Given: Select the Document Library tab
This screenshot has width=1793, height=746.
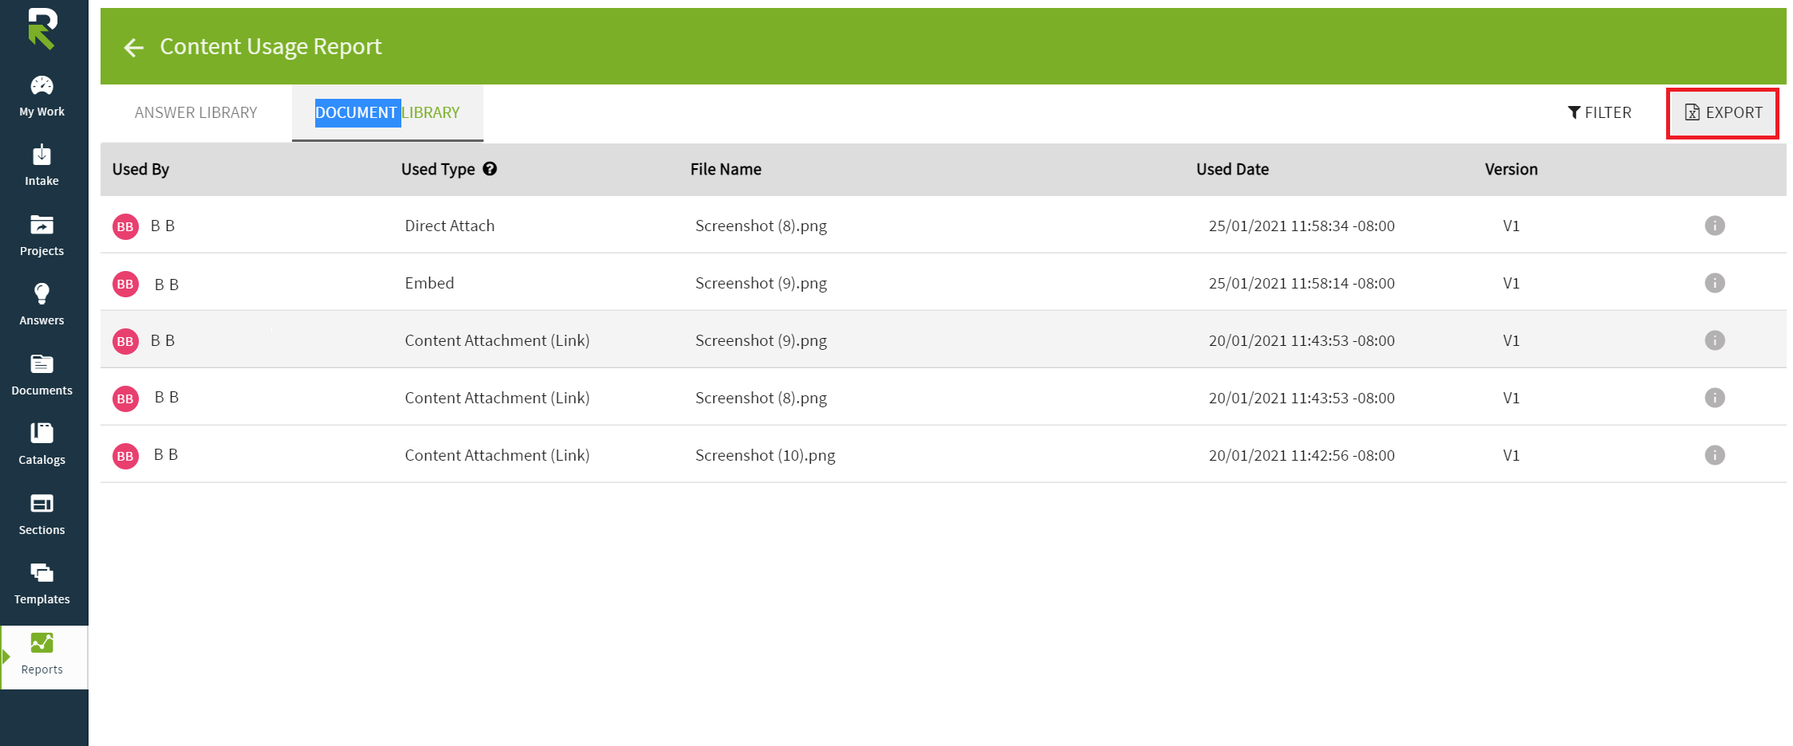Looking at the screenshot, I should coord(387,113).
